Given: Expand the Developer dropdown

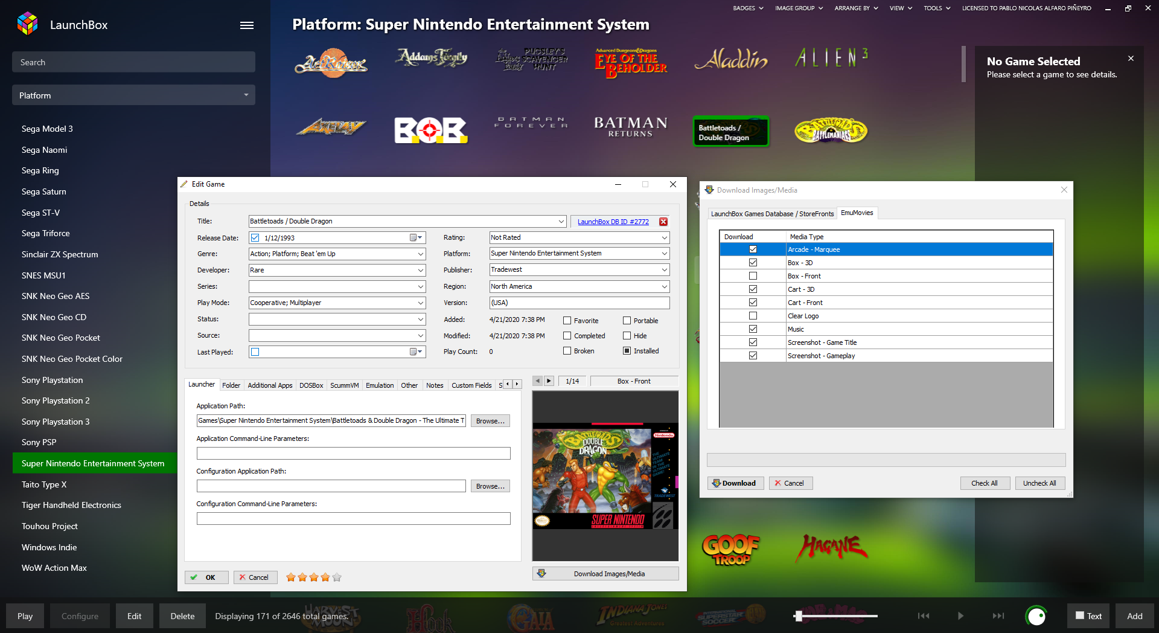Looking at the screenshot, I should click(420, 271).
